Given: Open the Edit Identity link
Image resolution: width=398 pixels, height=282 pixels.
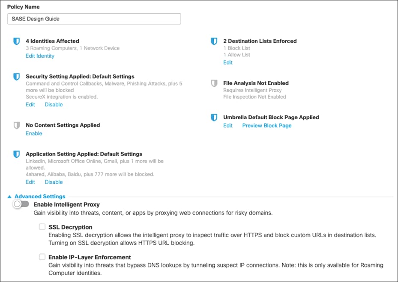Looking at the screenshot, I should [x=40, y=56].
